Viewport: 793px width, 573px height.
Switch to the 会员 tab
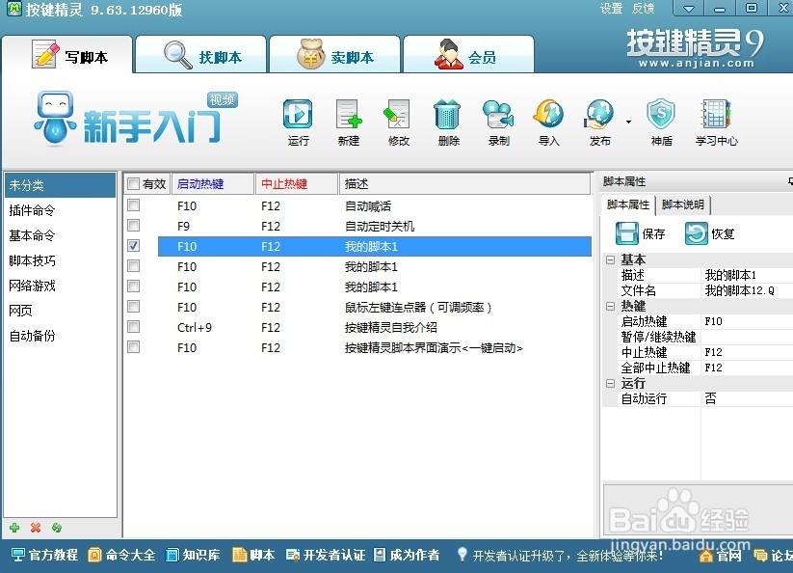tap(468, 55)
